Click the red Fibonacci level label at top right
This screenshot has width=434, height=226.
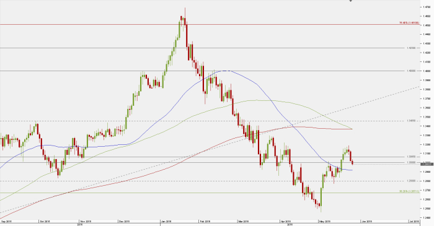[409, 23]
